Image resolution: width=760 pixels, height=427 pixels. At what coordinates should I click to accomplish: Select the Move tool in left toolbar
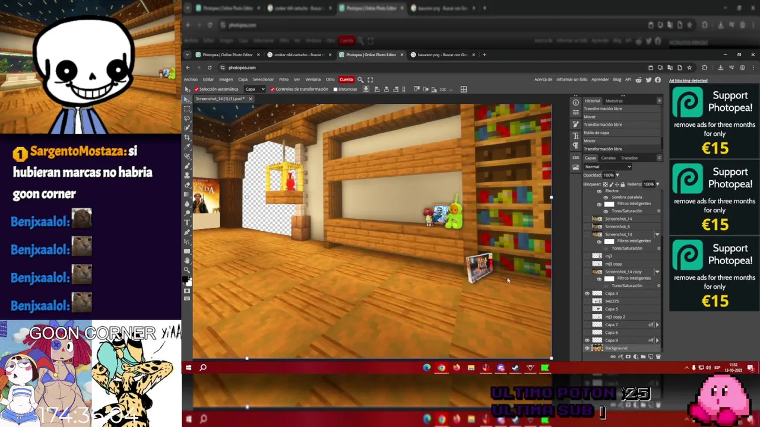(187, 98)
